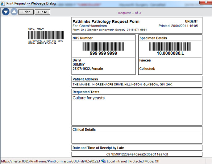Screen dimensions: 212x164
Task: Click the Date and Time of Receipt field
Action: tap(137, 148)
